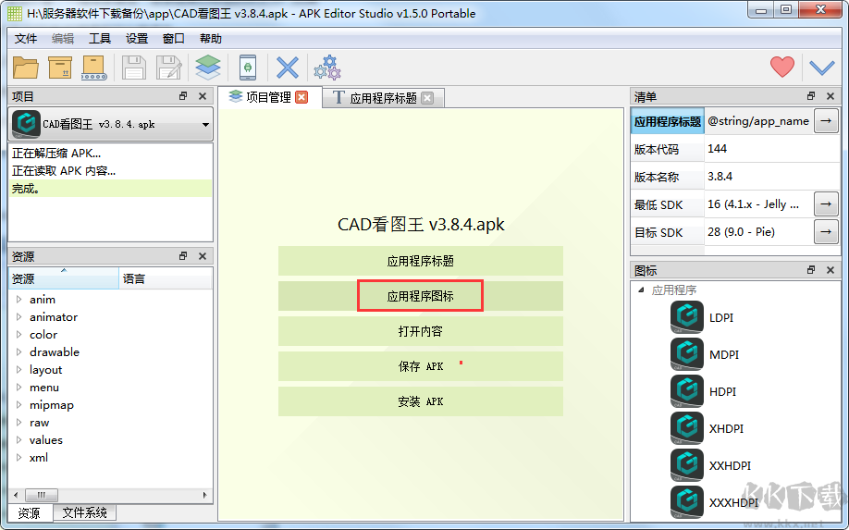Click the horizontal scrollbar right arrow
Viewport: 849px width, 530px height.
click(204, 495)
